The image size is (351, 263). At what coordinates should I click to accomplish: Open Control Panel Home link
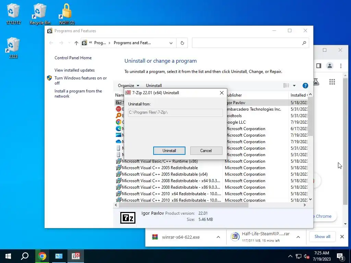73,58
